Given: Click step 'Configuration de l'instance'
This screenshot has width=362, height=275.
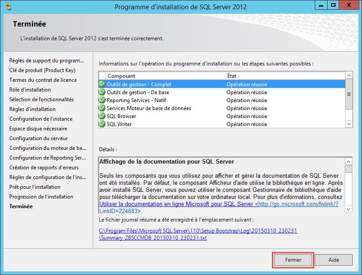Looking at the screenshot, I should [x=41, y=119].
